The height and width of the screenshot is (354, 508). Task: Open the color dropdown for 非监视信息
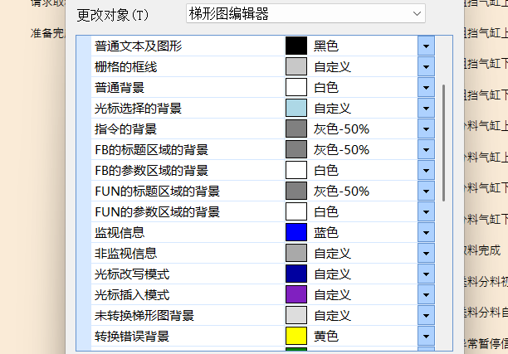[426, 254]
